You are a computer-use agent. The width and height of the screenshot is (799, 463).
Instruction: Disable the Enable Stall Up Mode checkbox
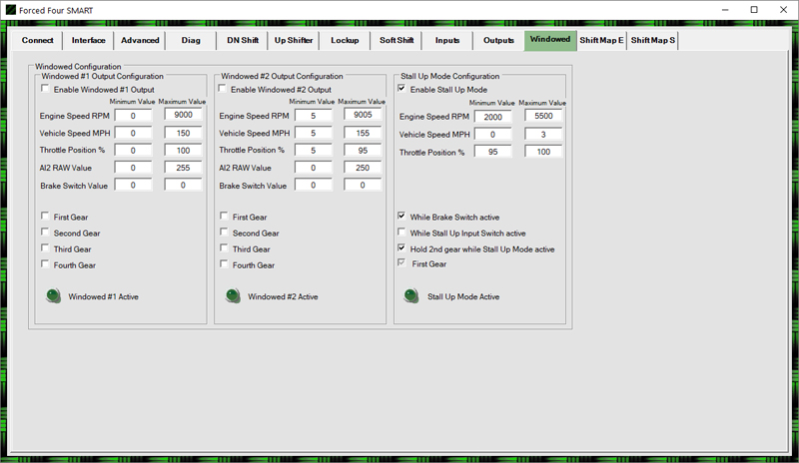point(402,89)
